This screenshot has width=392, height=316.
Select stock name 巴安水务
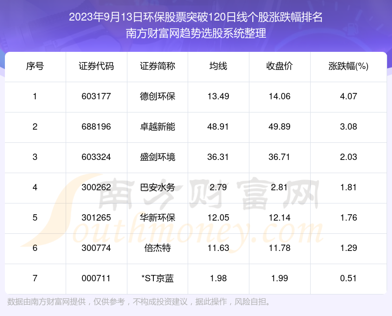[157, 187]
